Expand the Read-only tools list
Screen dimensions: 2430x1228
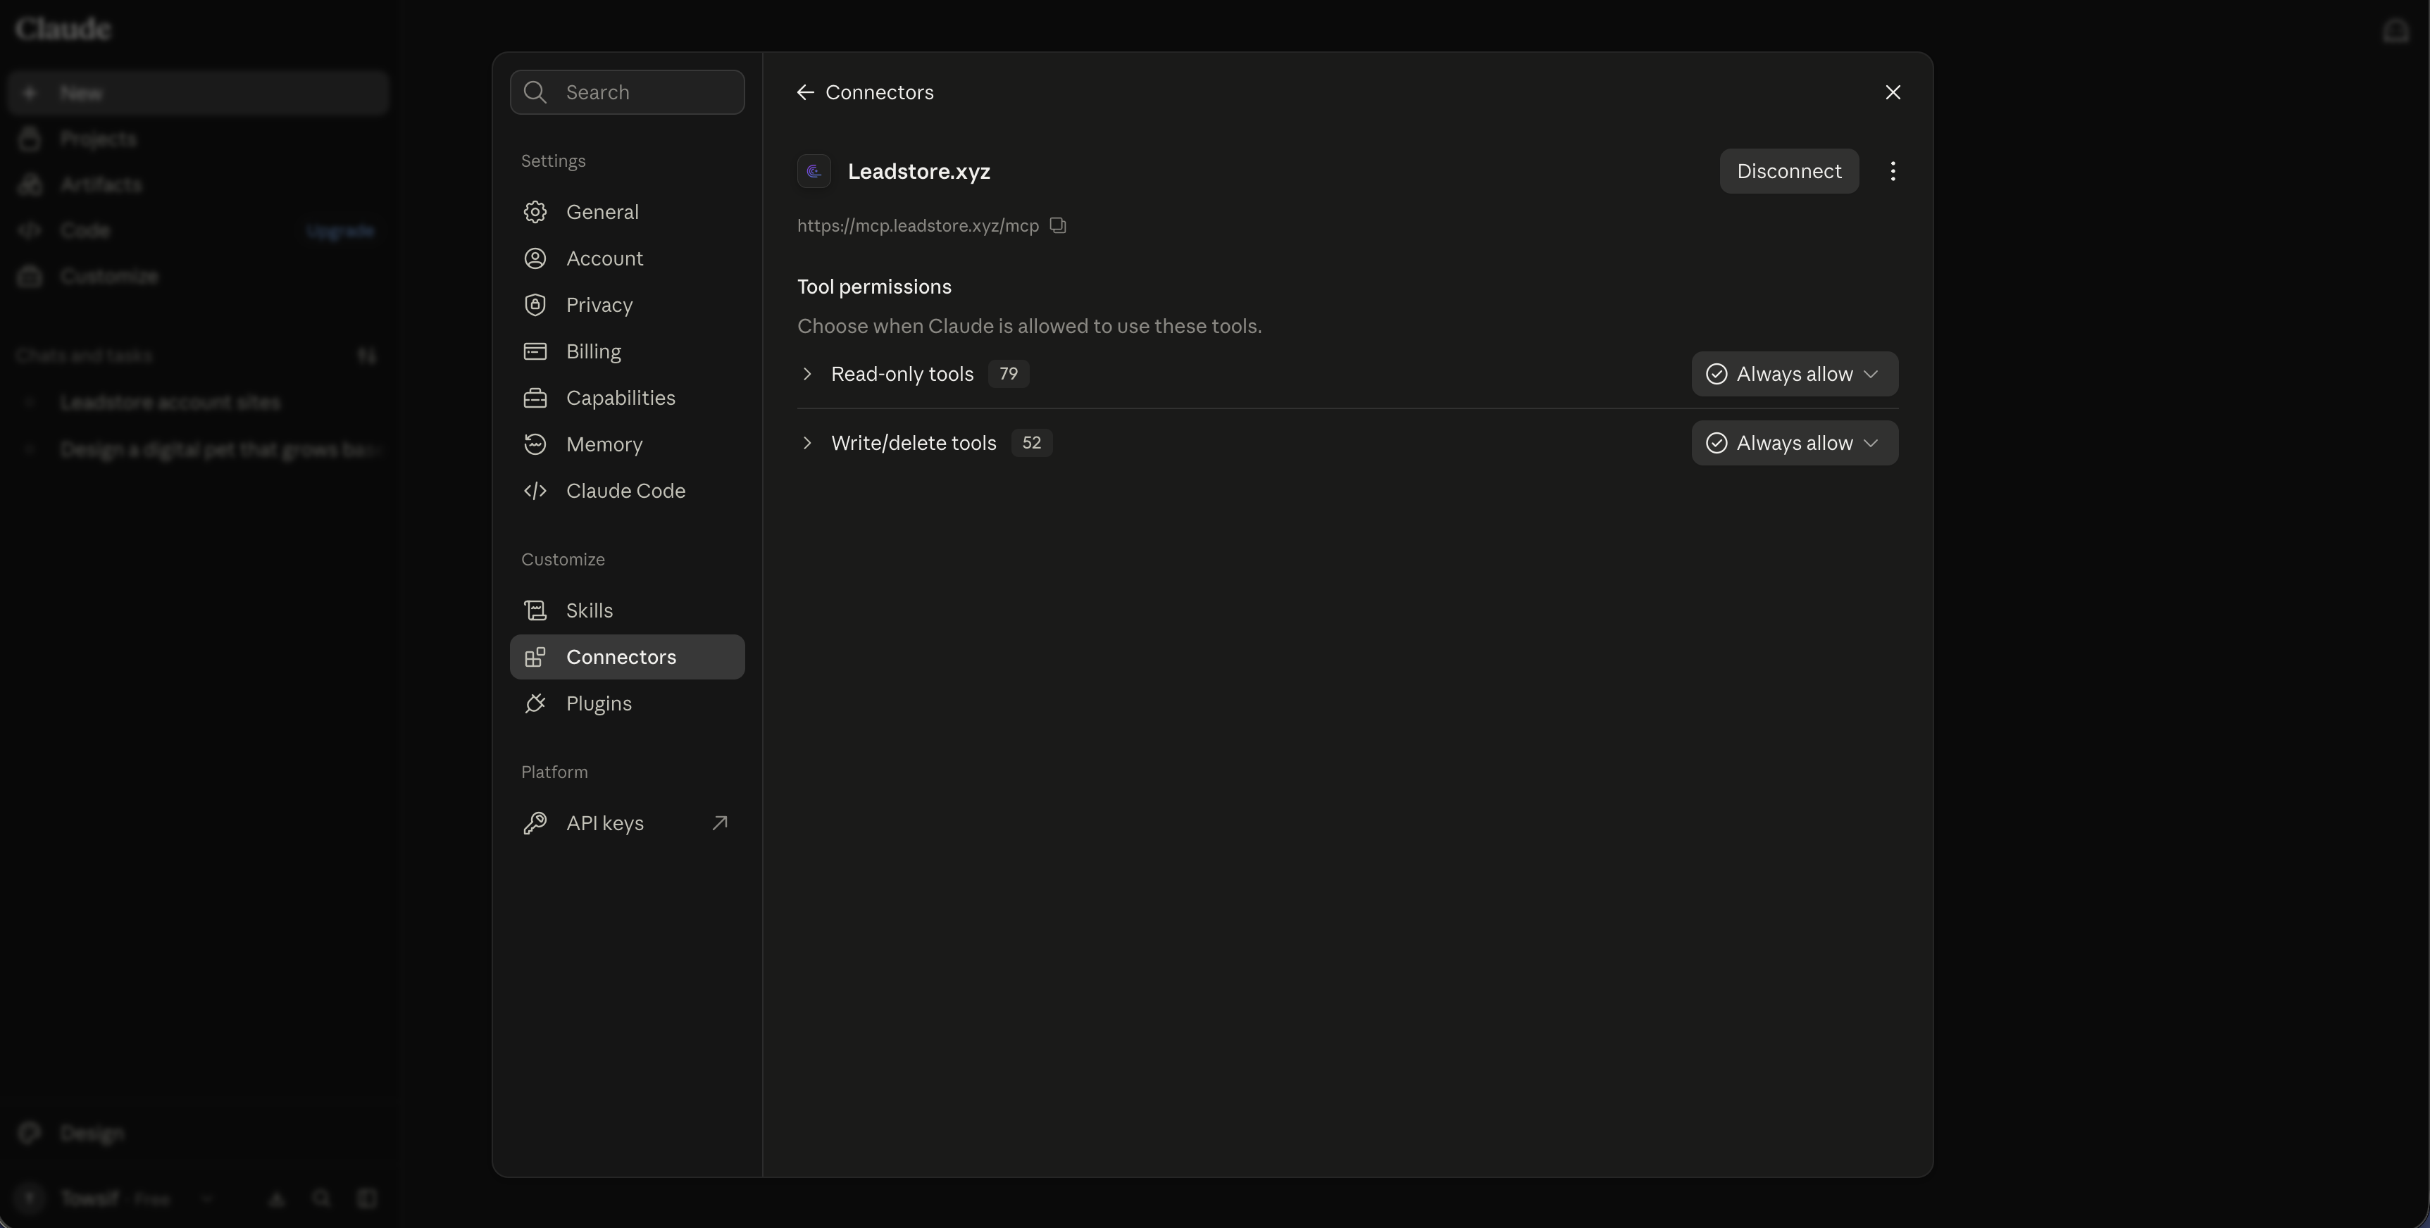806,375
